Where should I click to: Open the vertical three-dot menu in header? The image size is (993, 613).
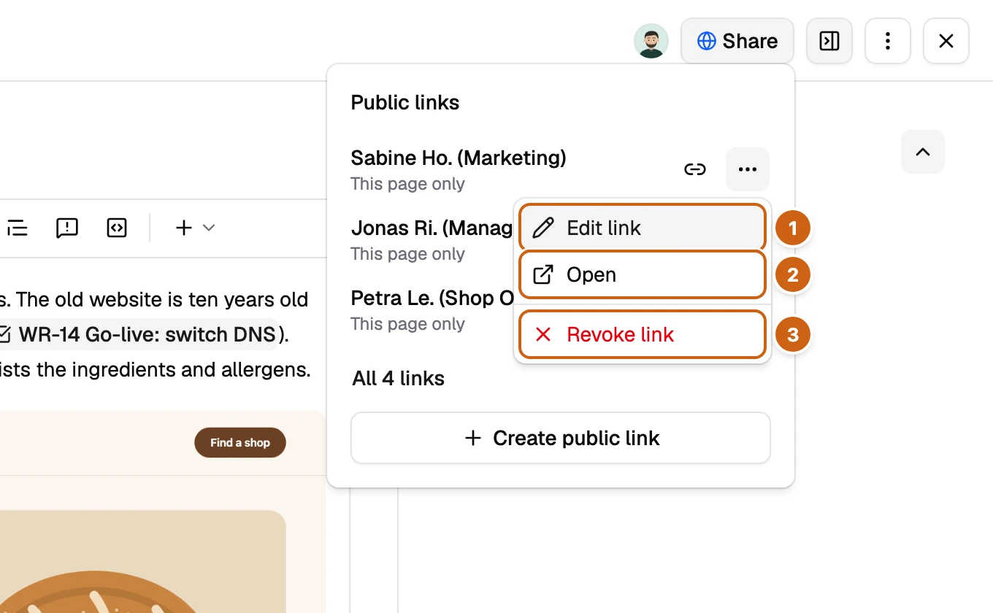point(888,41)
